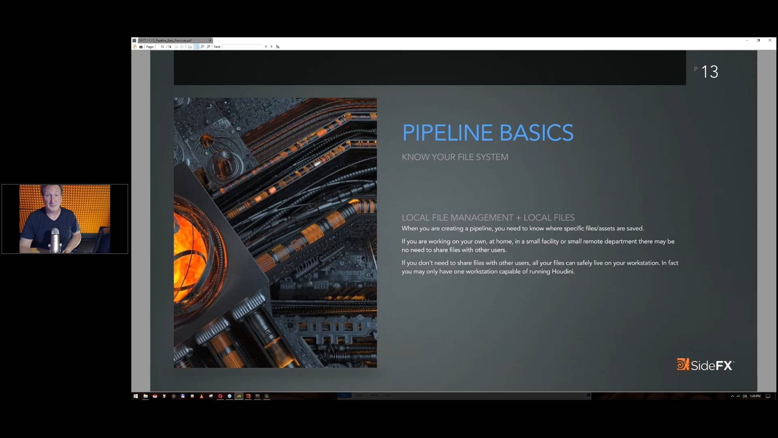Zoom in on the PDF page

pos(209,47)
